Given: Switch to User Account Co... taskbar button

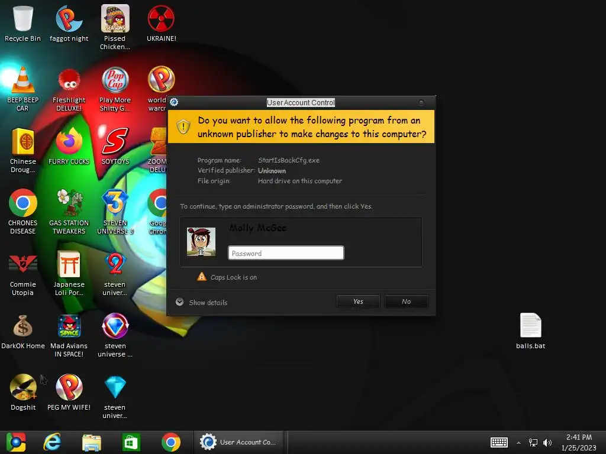Looking at the screenshot, I should (x=239, y=442).
